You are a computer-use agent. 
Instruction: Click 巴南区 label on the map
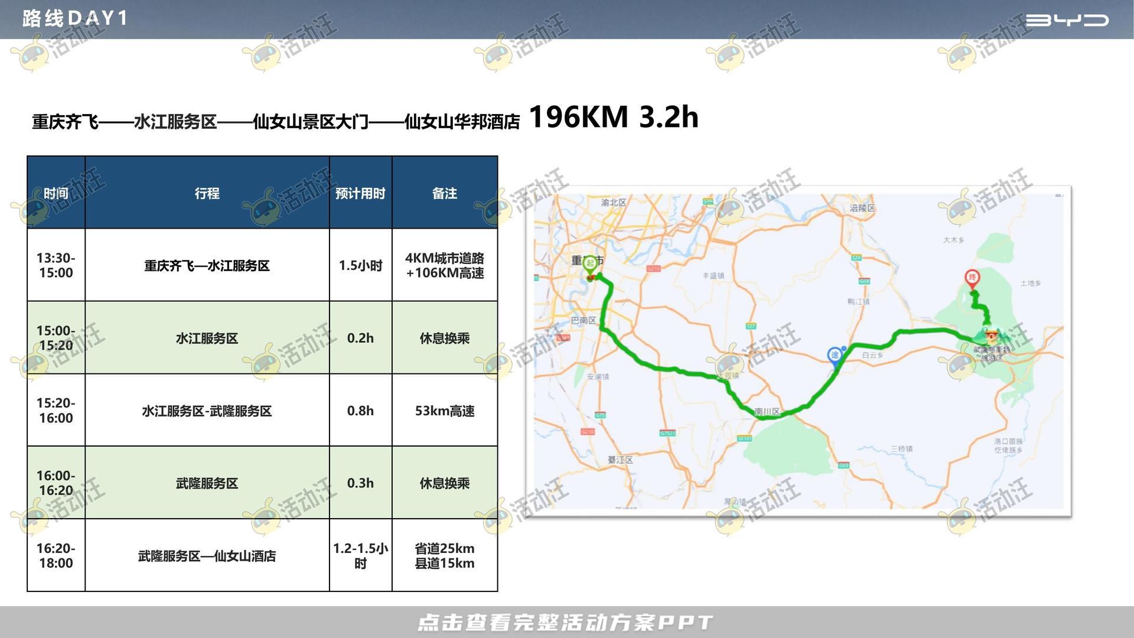coord(584,320)
